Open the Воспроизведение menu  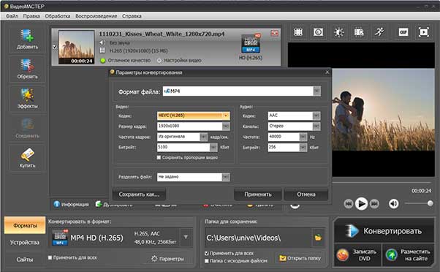(x=96, y=16)
